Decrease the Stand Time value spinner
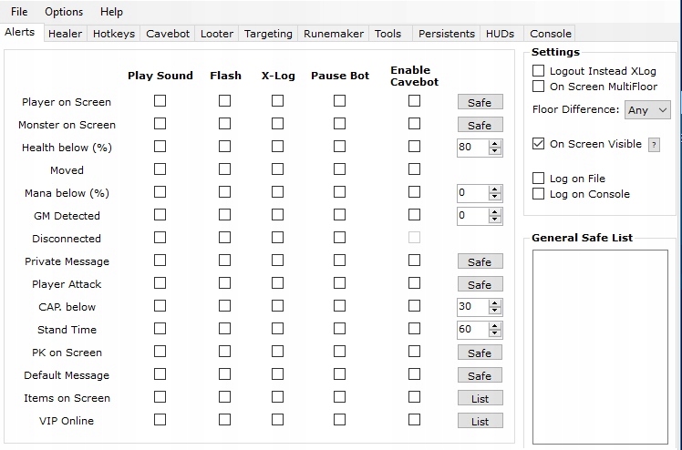The height and width of the screenshot is (450, 682). click(495, 333)
